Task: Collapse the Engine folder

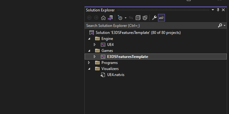Action: point(89,39)
